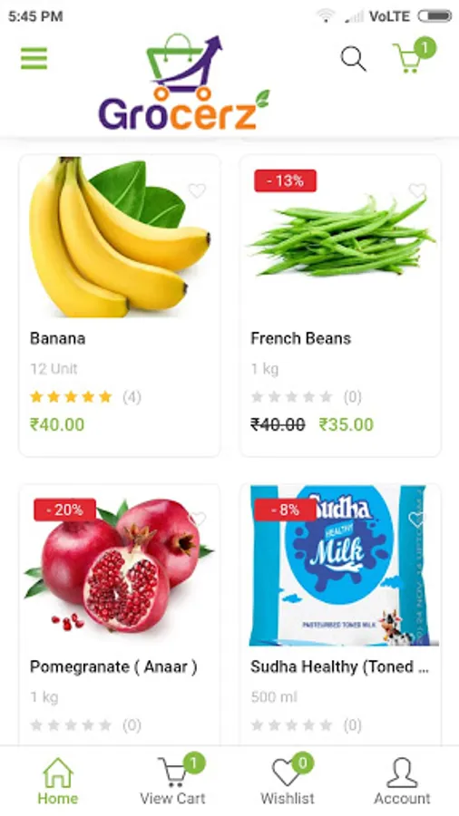Viewport: 459px width, 816px height.
Task: View the Pomegranate product picture
Action: click(x=120, y=566)
